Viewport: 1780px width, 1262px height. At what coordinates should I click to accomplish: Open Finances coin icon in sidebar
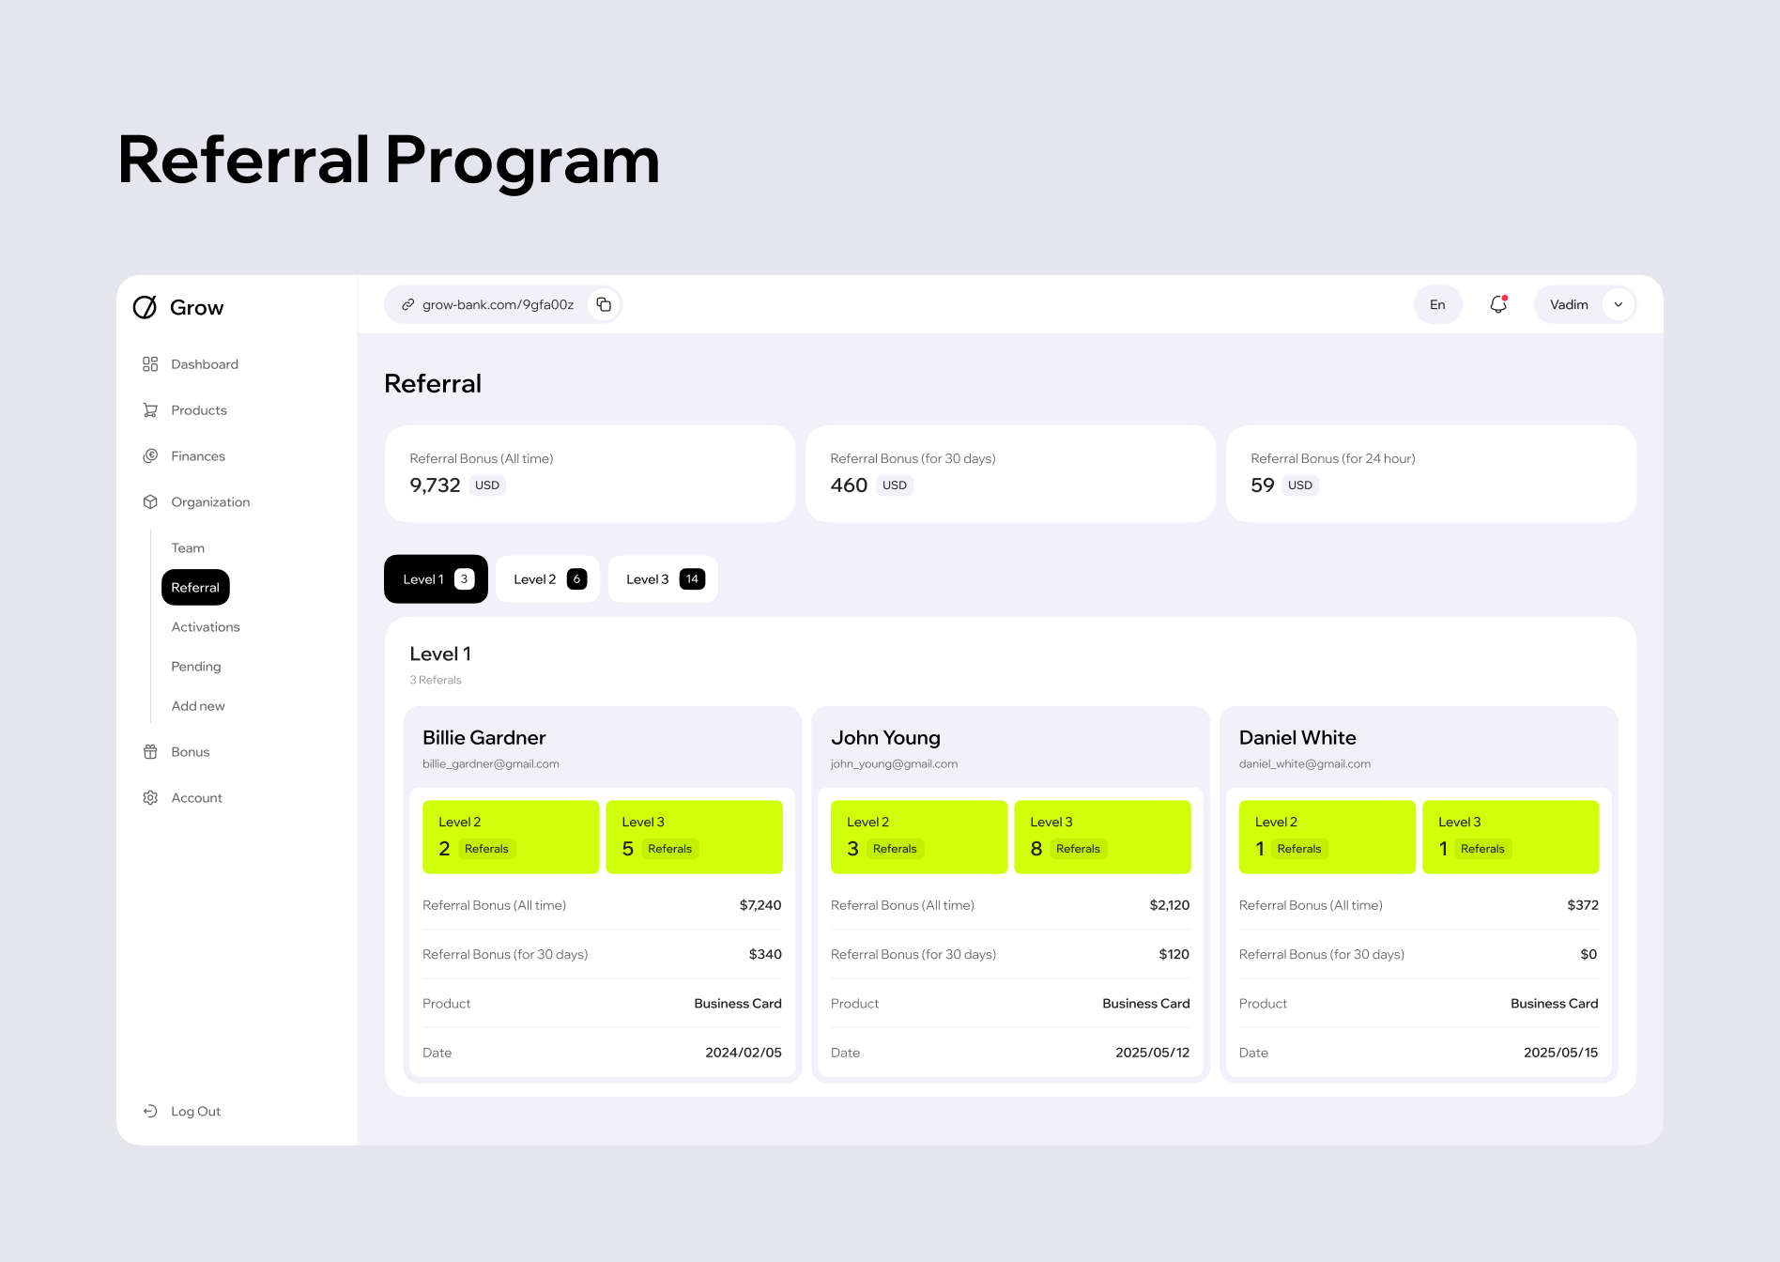click(150, 456)
